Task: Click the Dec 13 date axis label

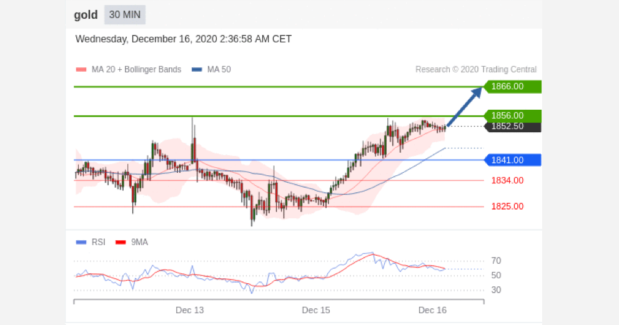Action: 189,311
